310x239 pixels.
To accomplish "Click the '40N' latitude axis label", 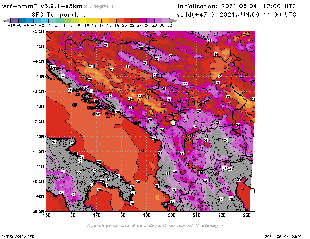I will pos(40,196).
